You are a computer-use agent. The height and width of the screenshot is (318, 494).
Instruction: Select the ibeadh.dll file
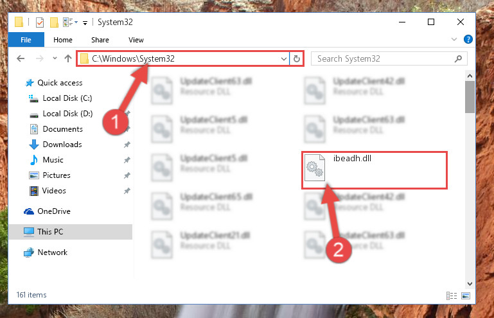click(x=374, y=170)
